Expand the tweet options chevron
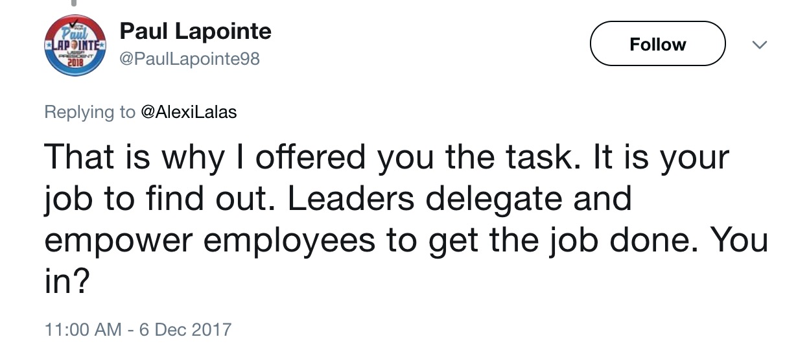 [758, 45]
